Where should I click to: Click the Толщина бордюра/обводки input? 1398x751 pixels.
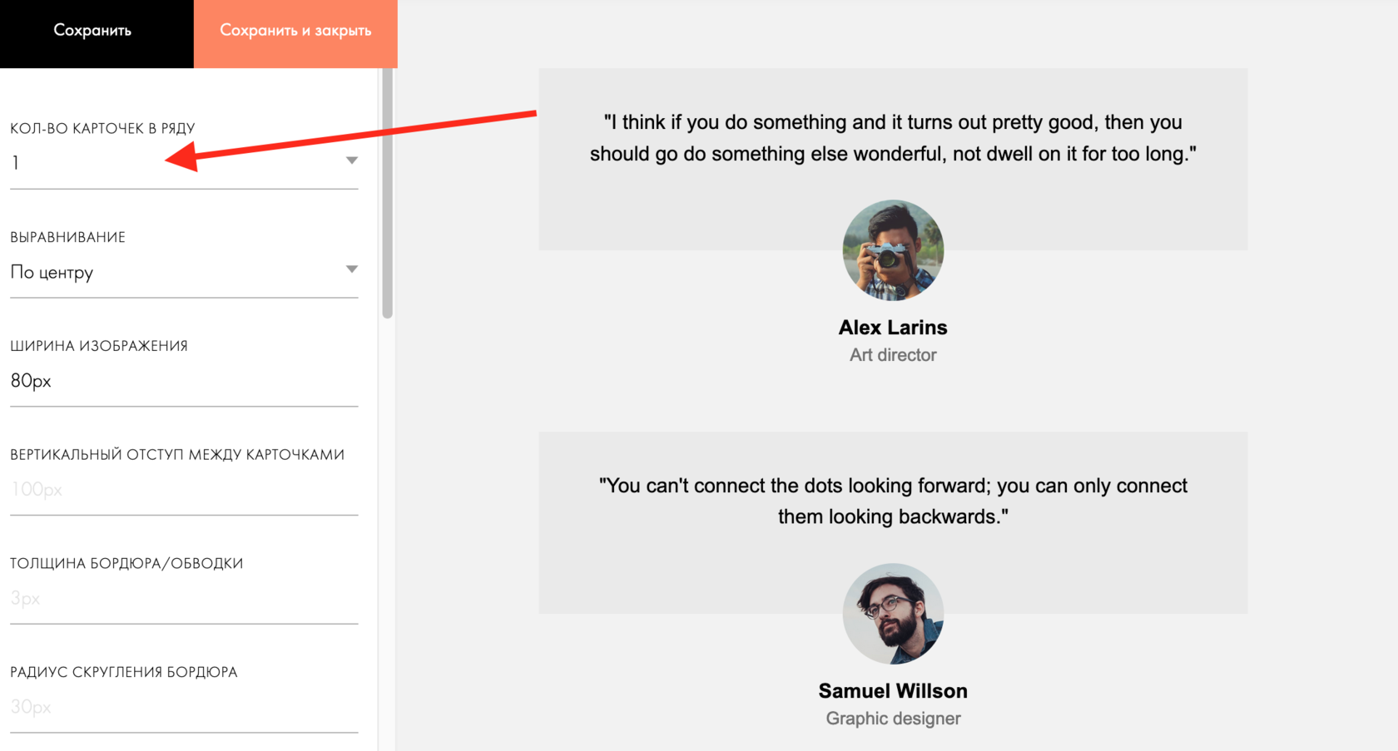[x=183, y=598]
